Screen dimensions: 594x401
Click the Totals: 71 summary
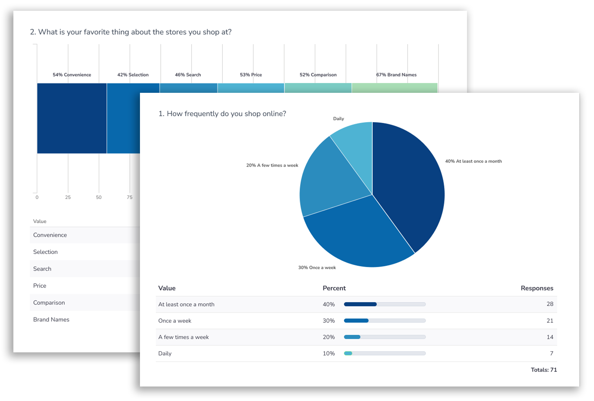(x=544, y=369)
